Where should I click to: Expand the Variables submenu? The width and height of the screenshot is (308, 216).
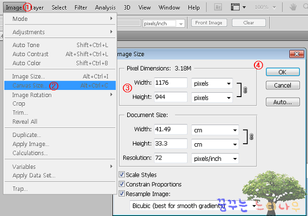pos(60,167)
